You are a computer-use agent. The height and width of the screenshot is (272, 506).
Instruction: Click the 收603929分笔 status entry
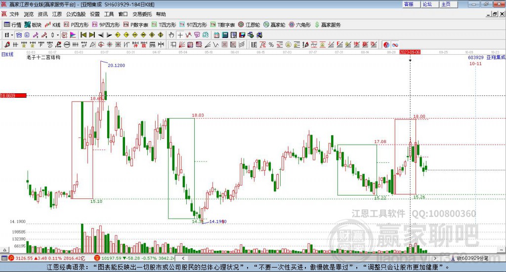[470, 258]
